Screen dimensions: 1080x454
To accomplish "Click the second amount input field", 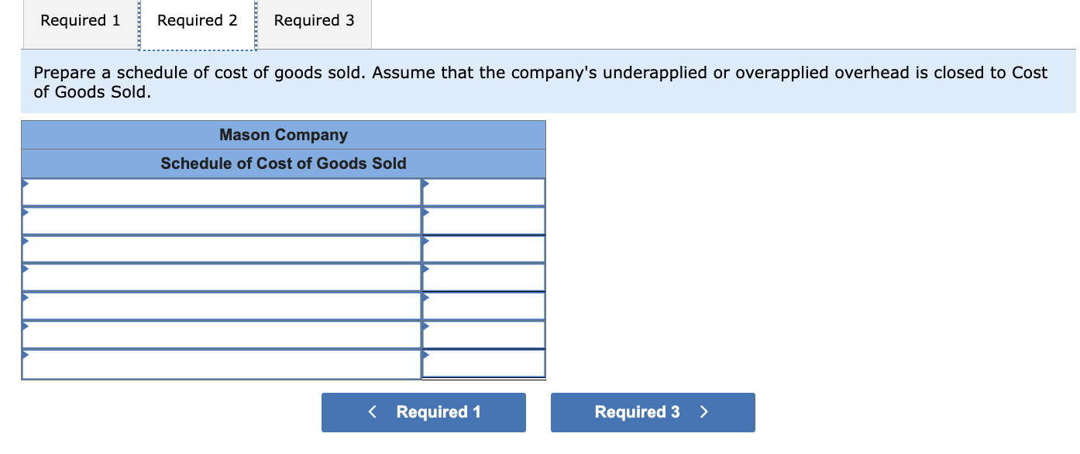I will (484, 220).
